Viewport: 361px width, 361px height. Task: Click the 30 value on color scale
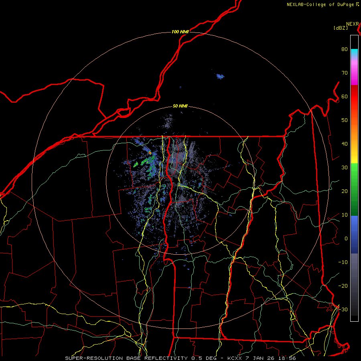point(345,168)
